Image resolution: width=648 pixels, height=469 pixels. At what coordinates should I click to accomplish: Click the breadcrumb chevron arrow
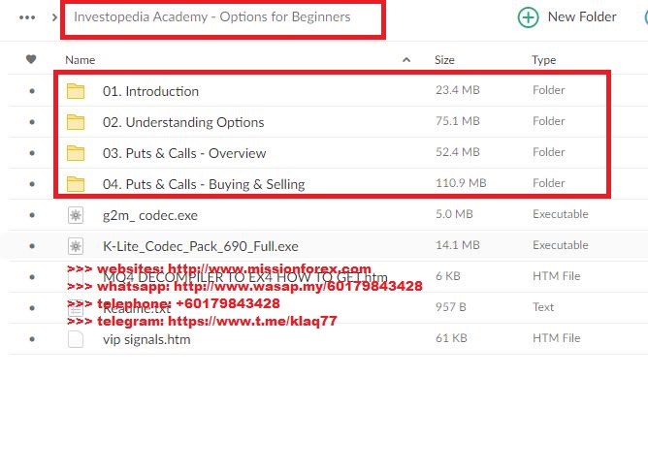54,17
